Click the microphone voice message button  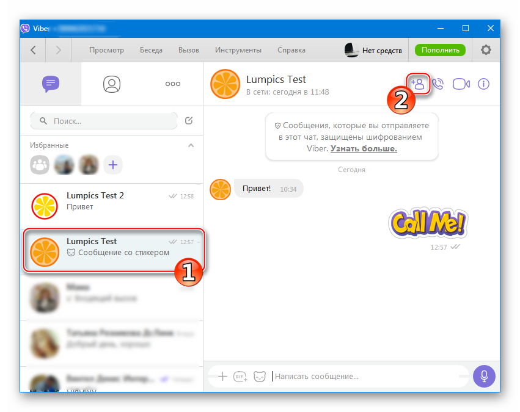484,376
